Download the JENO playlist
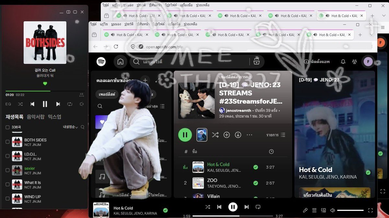 pyautogui.click(x=238, y=135)
